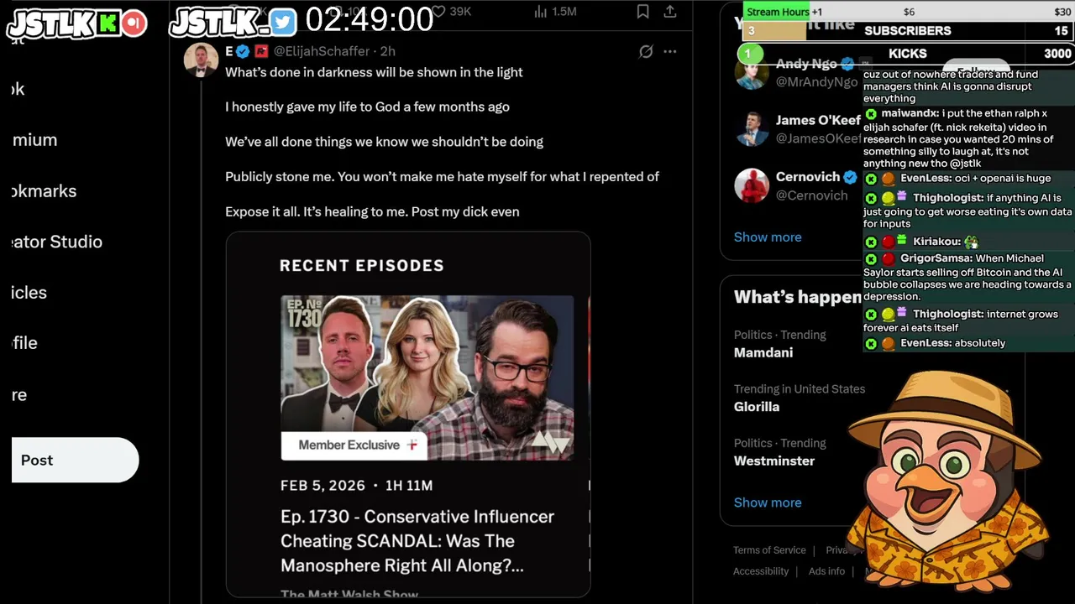Click EvenLess's 'absolutely' chat message
Image resolution: width=1075 pixels, height=604 pixels.
967,343
